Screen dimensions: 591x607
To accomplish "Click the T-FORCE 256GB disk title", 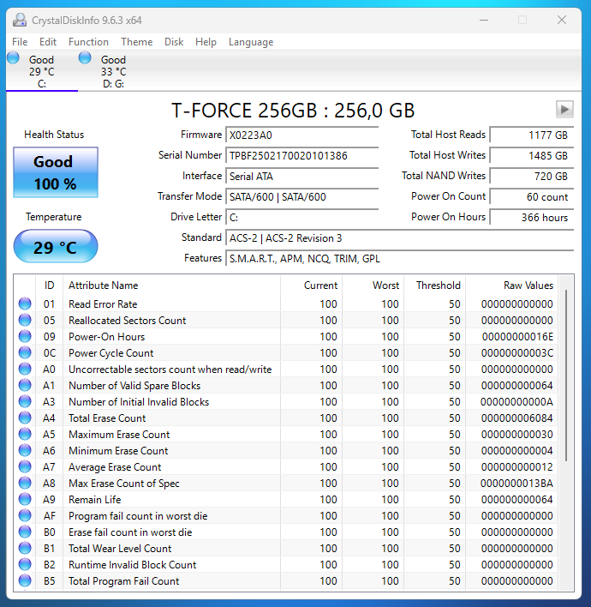I will pyautogui.click(x=293, y=111).
